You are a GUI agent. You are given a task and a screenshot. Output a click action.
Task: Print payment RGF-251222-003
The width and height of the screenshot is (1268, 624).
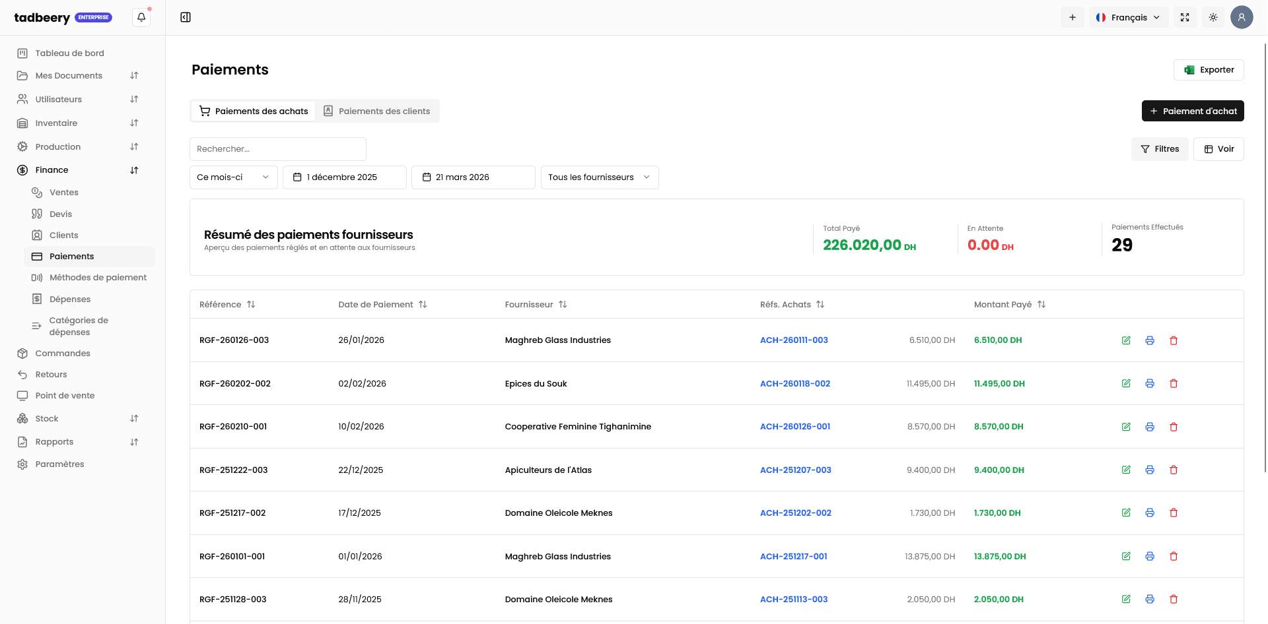click(1150, 470)
